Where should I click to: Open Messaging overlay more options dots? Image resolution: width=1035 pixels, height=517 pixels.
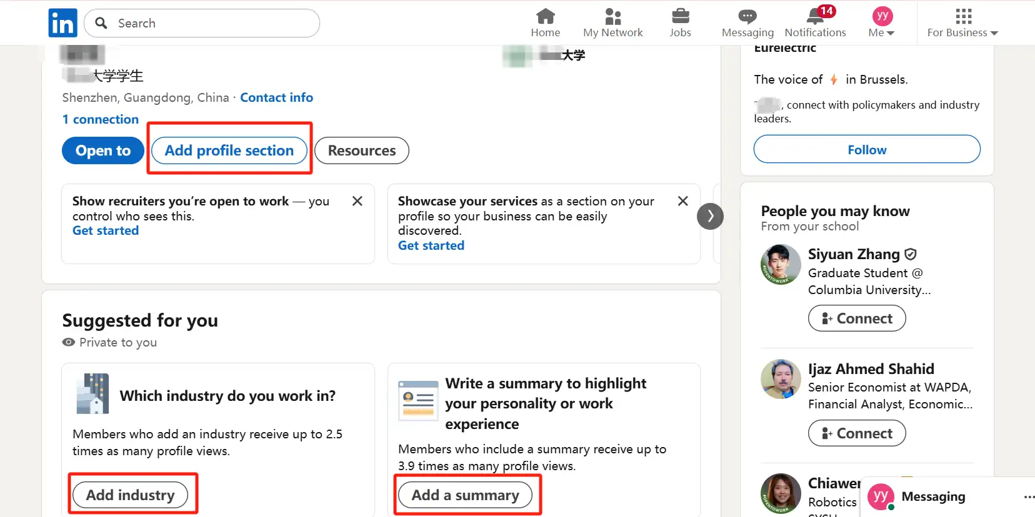(1028, 497)
